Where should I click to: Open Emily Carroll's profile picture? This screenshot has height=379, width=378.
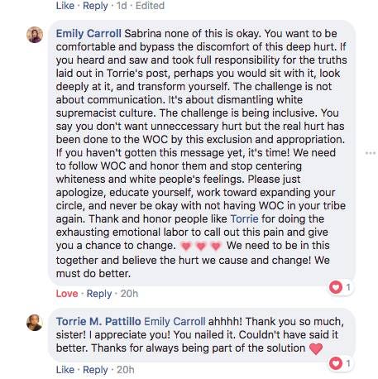pos(35,35)
